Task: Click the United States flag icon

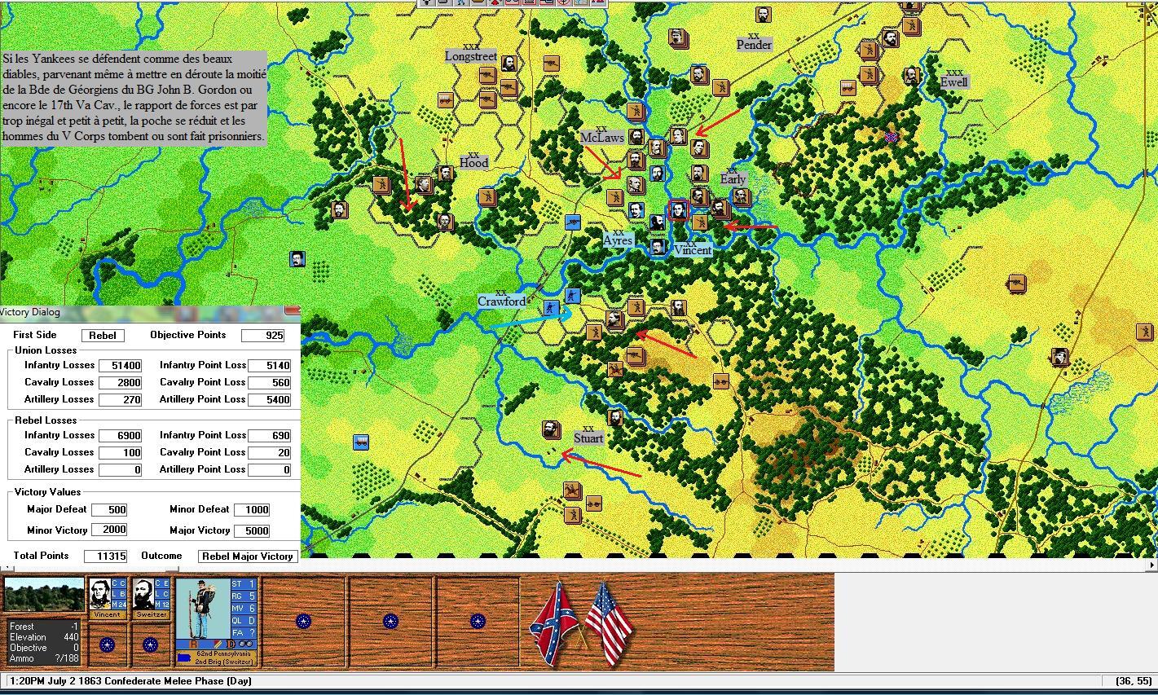Action: click(608, 623)
